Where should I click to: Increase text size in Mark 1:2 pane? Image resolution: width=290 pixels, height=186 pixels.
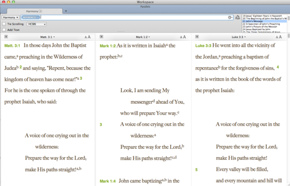coord(185,37)
